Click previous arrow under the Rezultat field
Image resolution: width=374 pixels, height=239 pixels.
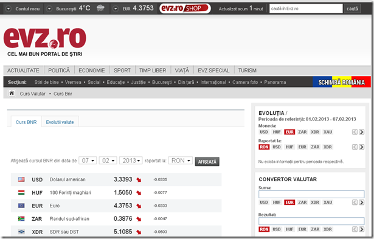click(355, 229)
